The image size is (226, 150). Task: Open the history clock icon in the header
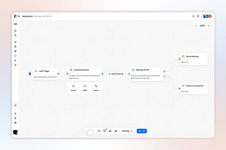pos(193,16)
